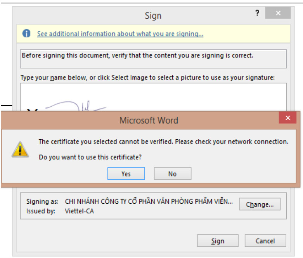Click the 'Signing as' certificate name text

(149, 201)
